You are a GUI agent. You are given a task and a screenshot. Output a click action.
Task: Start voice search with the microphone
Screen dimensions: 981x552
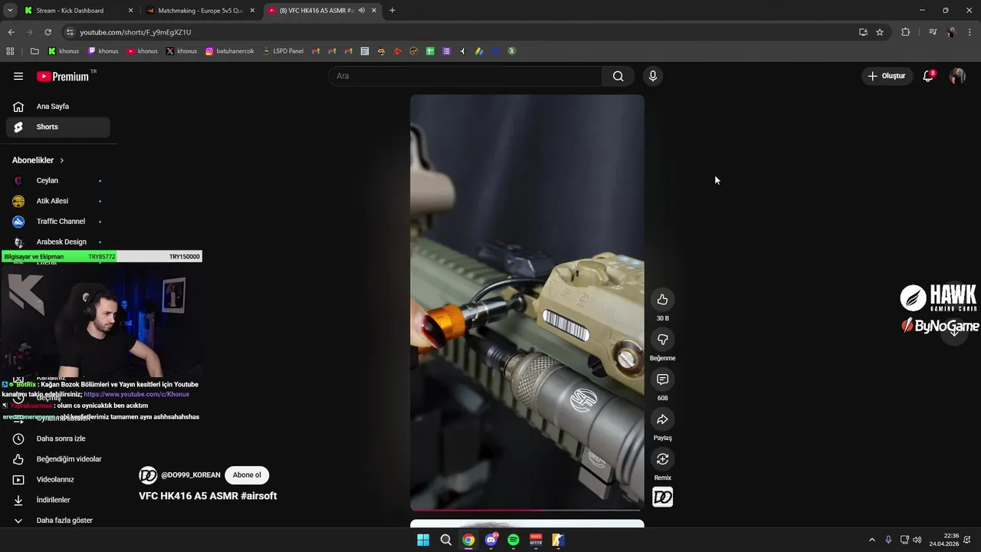(652, 76)
